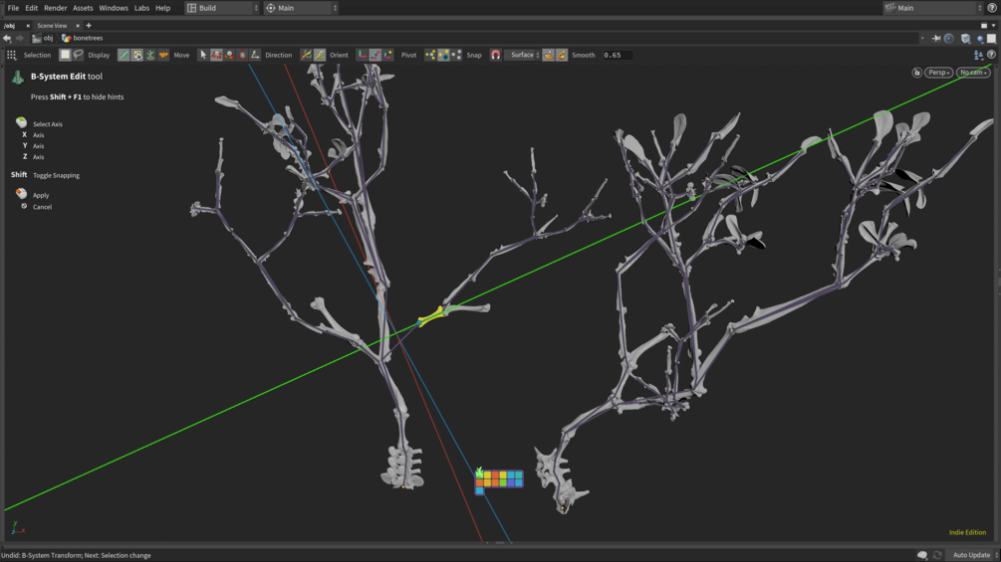
Task: Select the first Orient axis icon
Action: [362, 56]
